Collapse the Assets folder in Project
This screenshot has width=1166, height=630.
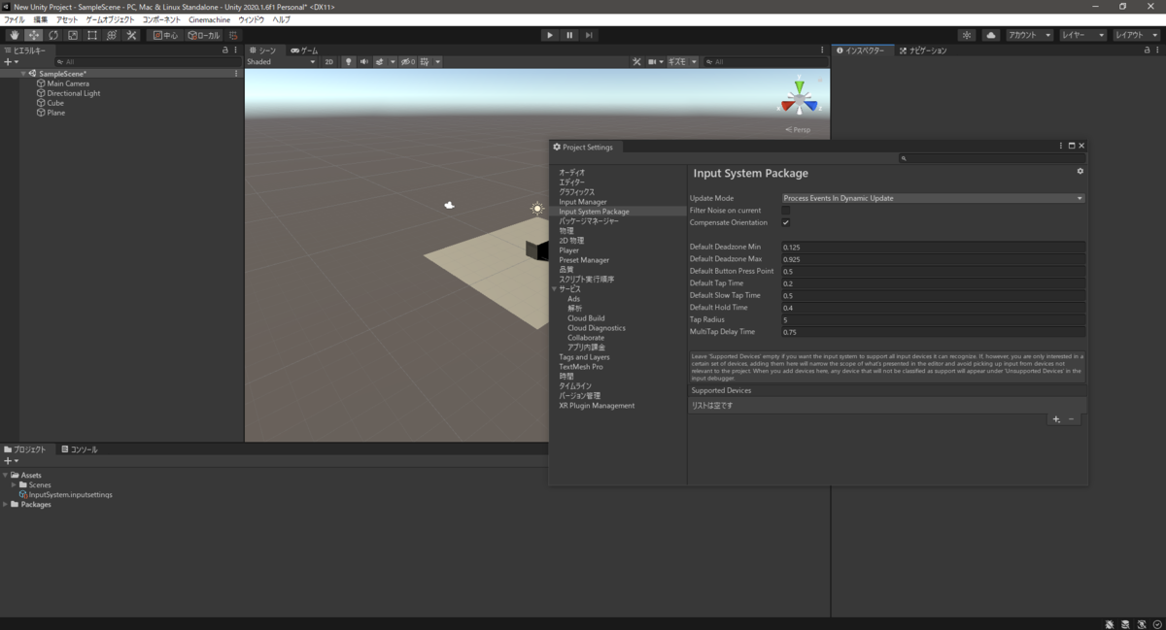click(x=5, y=475)
